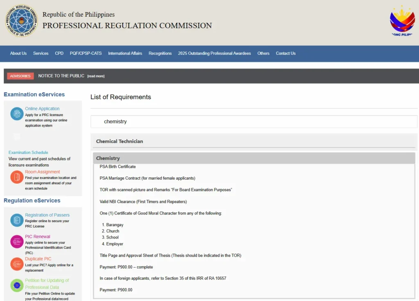
Task: Click the Bagong Pilipinas logo
Action: point(402,21)
